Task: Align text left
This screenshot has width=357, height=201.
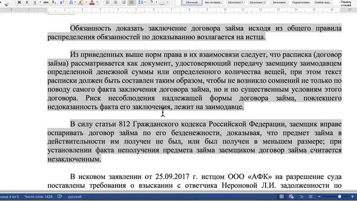Action: coord(108,2)
